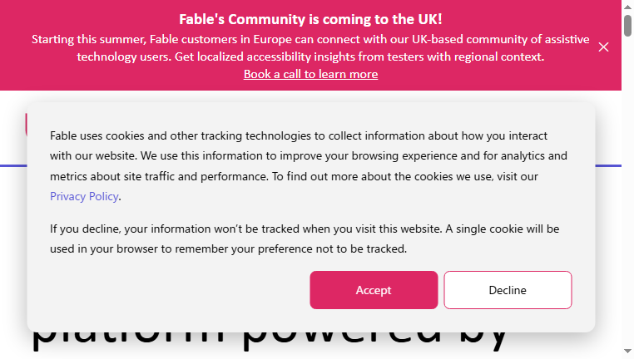Screen dimensions: 634x359
Task: Click the scrollbar up arrow
Action: pyautogui.click(x=627, y=6)
